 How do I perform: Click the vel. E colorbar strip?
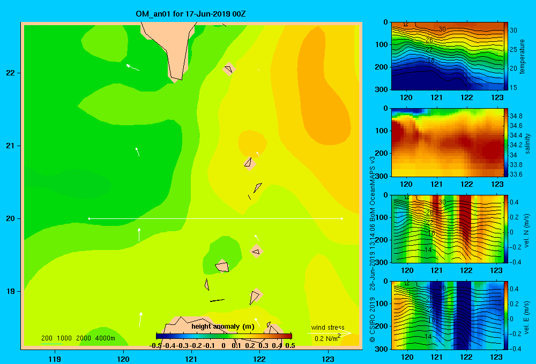pos(506,315)
